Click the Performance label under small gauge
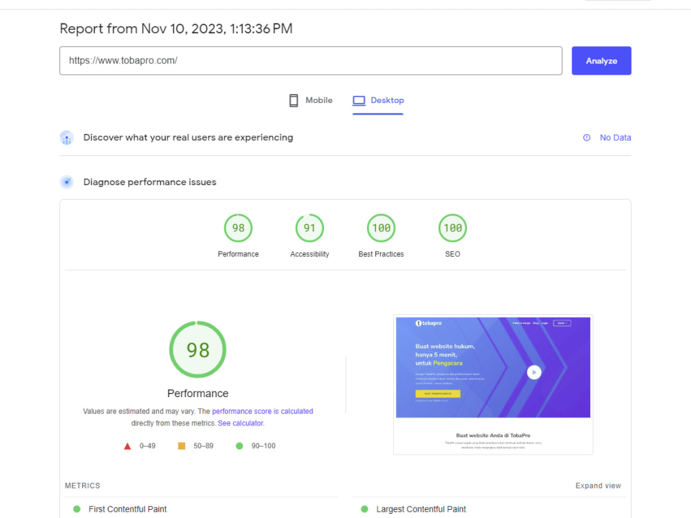Screen dimensions: 691x518 click(x=238, y=254)
